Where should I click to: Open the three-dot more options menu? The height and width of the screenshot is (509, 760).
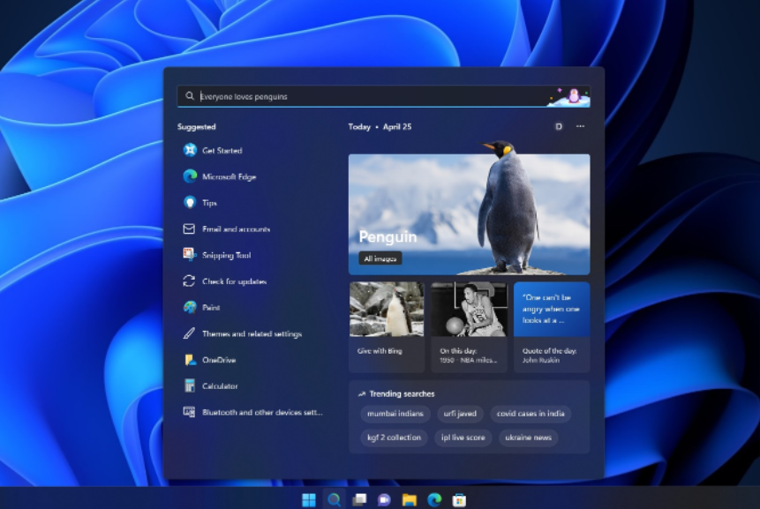click(x=580, y=127)
